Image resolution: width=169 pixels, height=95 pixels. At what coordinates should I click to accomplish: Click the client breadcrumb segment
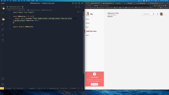[x=9, y=10]
